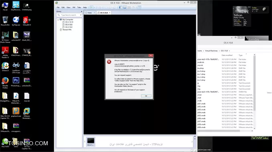Open Adobe Reader XI shortcut

click(x=5, y=52)
